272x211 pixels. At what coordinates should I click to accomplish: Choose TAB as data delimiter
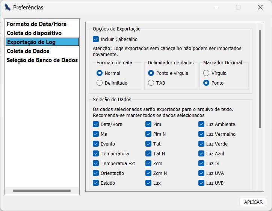151,83
